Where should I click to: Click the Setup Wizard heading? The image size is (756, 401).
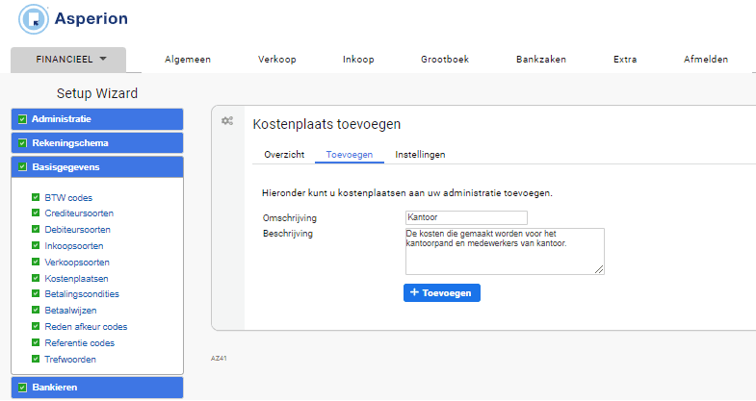coord(97,93)
